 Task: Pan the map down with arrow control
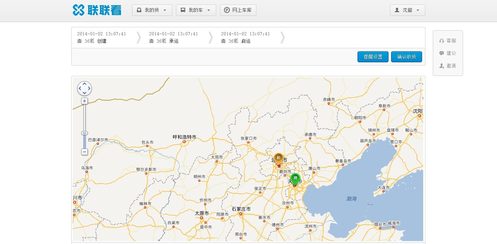click(84, 93)
